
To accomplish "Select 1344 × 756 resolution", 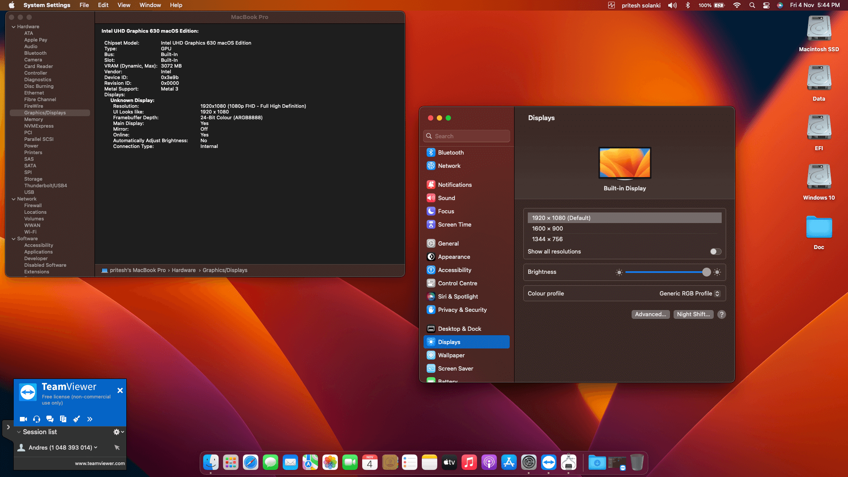I will tap(625, 239).
